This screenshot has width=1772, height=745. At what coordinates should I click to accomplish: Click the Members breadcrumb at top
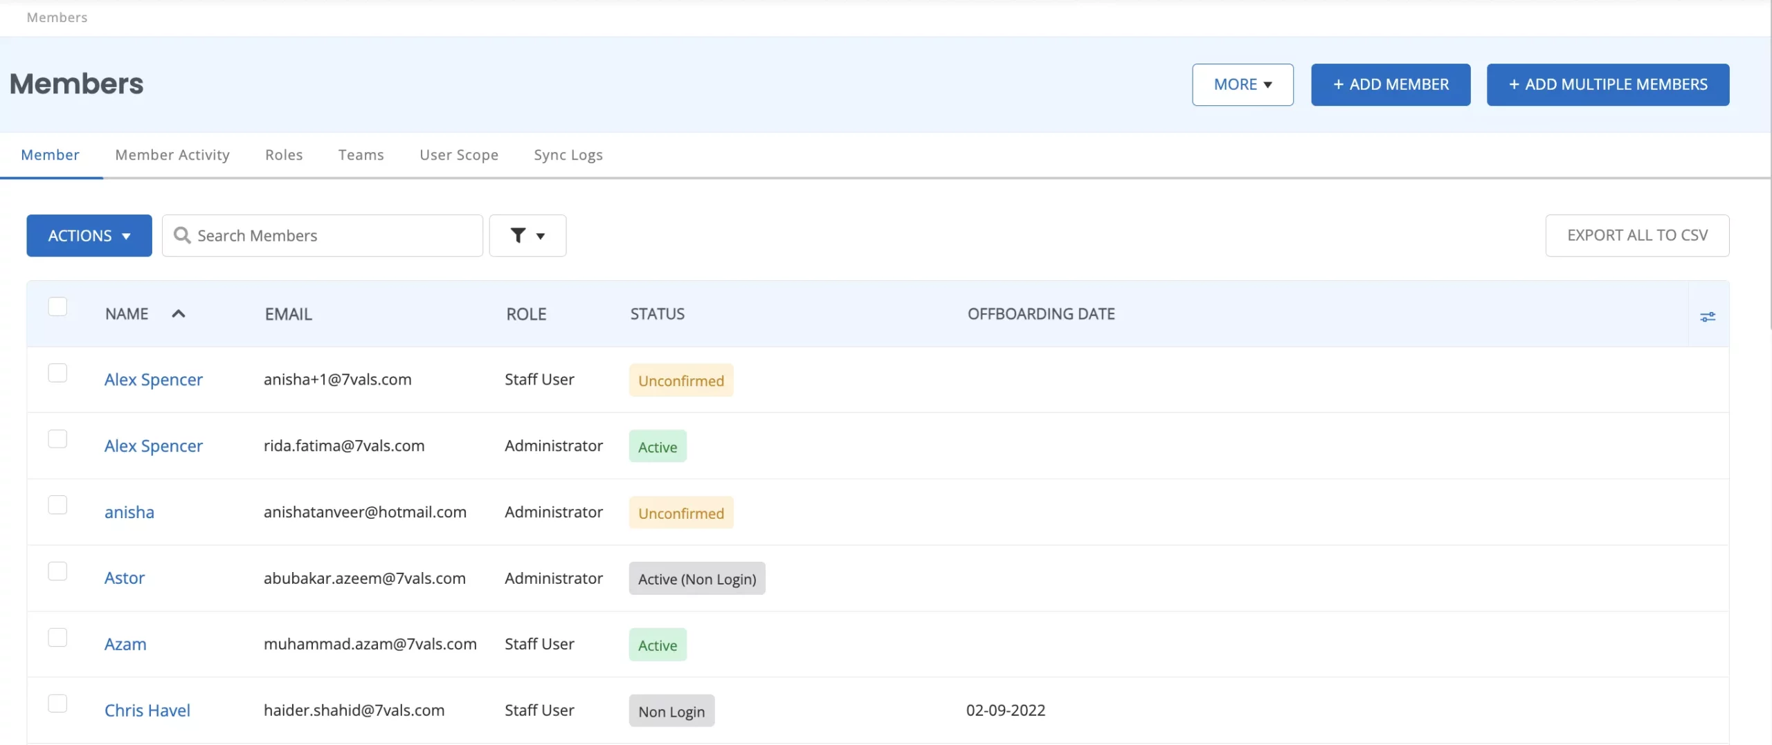click(x=57, y=17)
